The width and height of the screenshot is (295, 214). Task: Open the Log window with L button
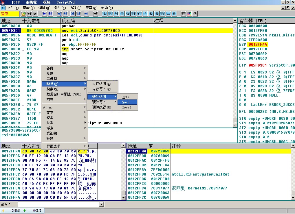(105, 14)
